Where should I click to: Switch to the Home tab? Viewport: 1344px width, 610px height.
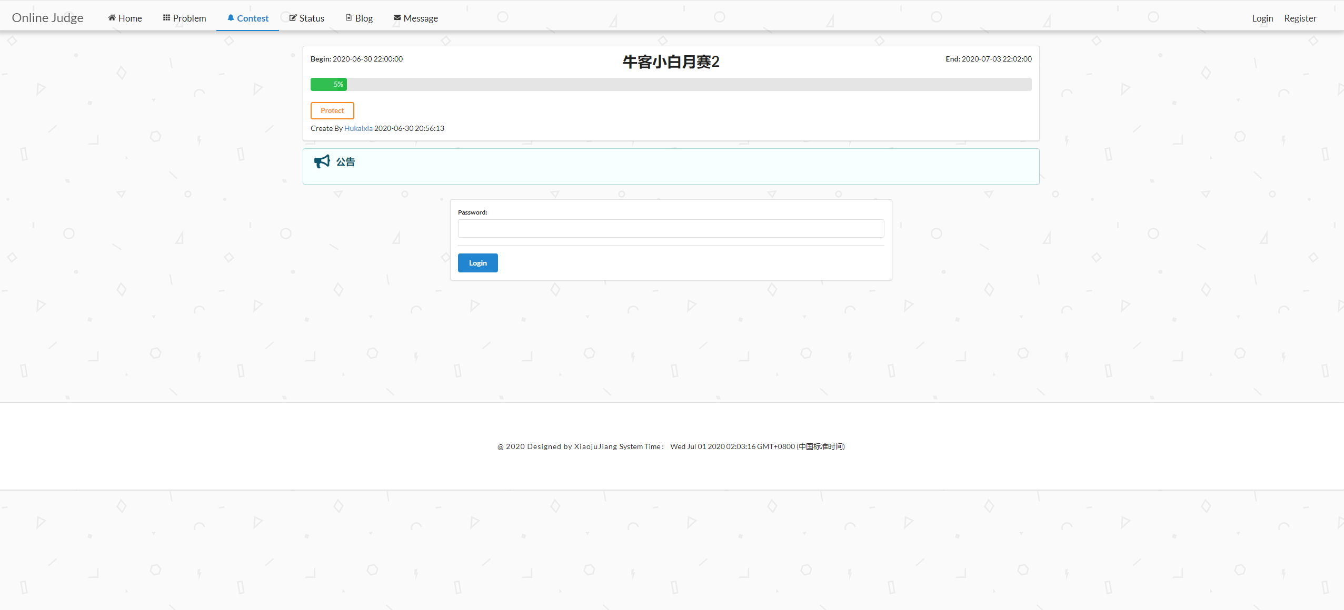pyautogui.click(x=129, y=17)
